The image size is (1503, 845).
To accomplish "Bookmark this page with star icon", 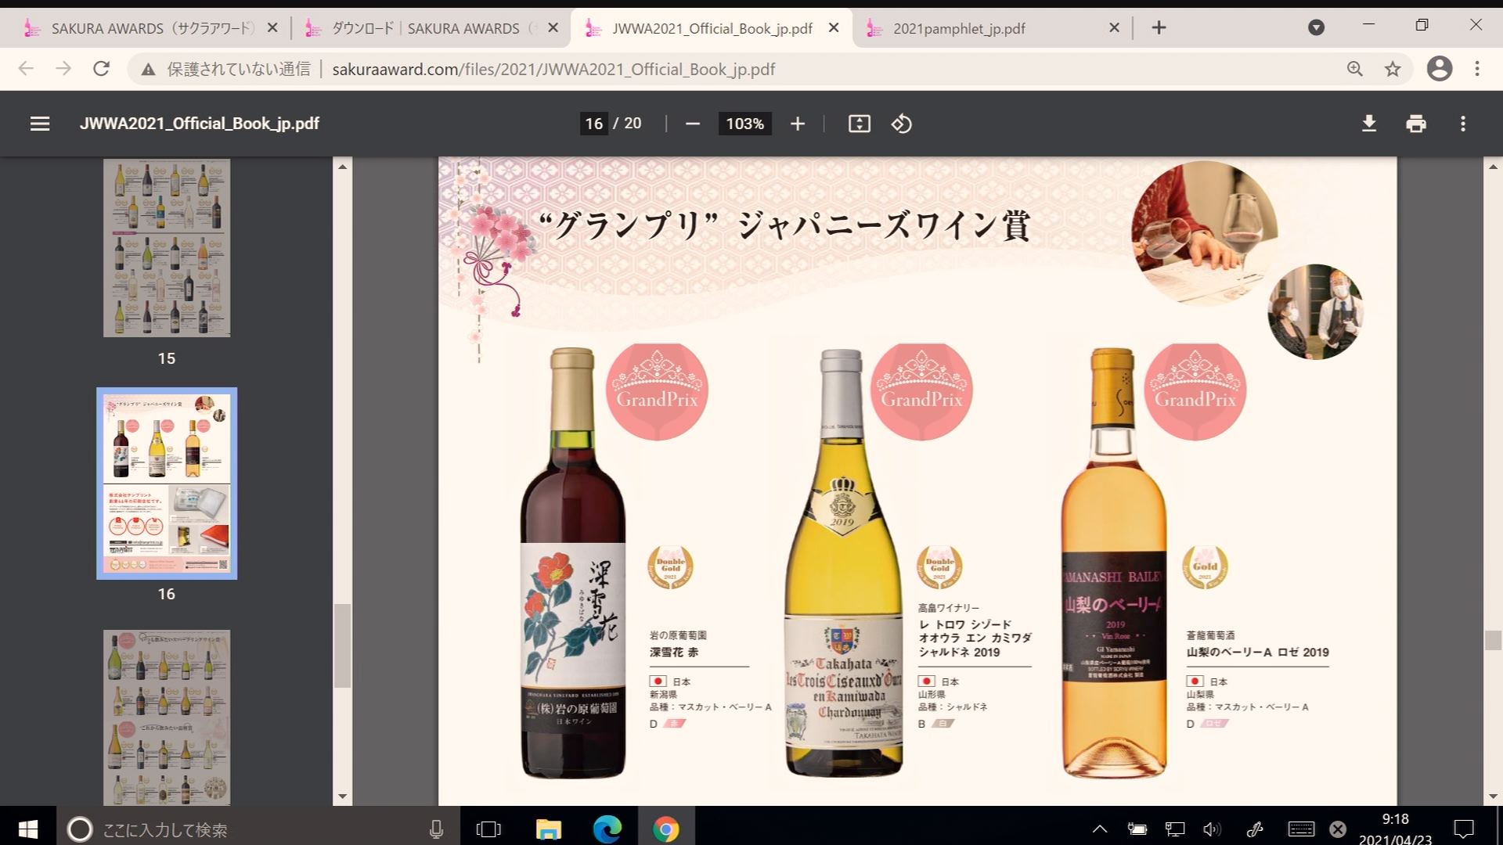I will click(1393, 69).
